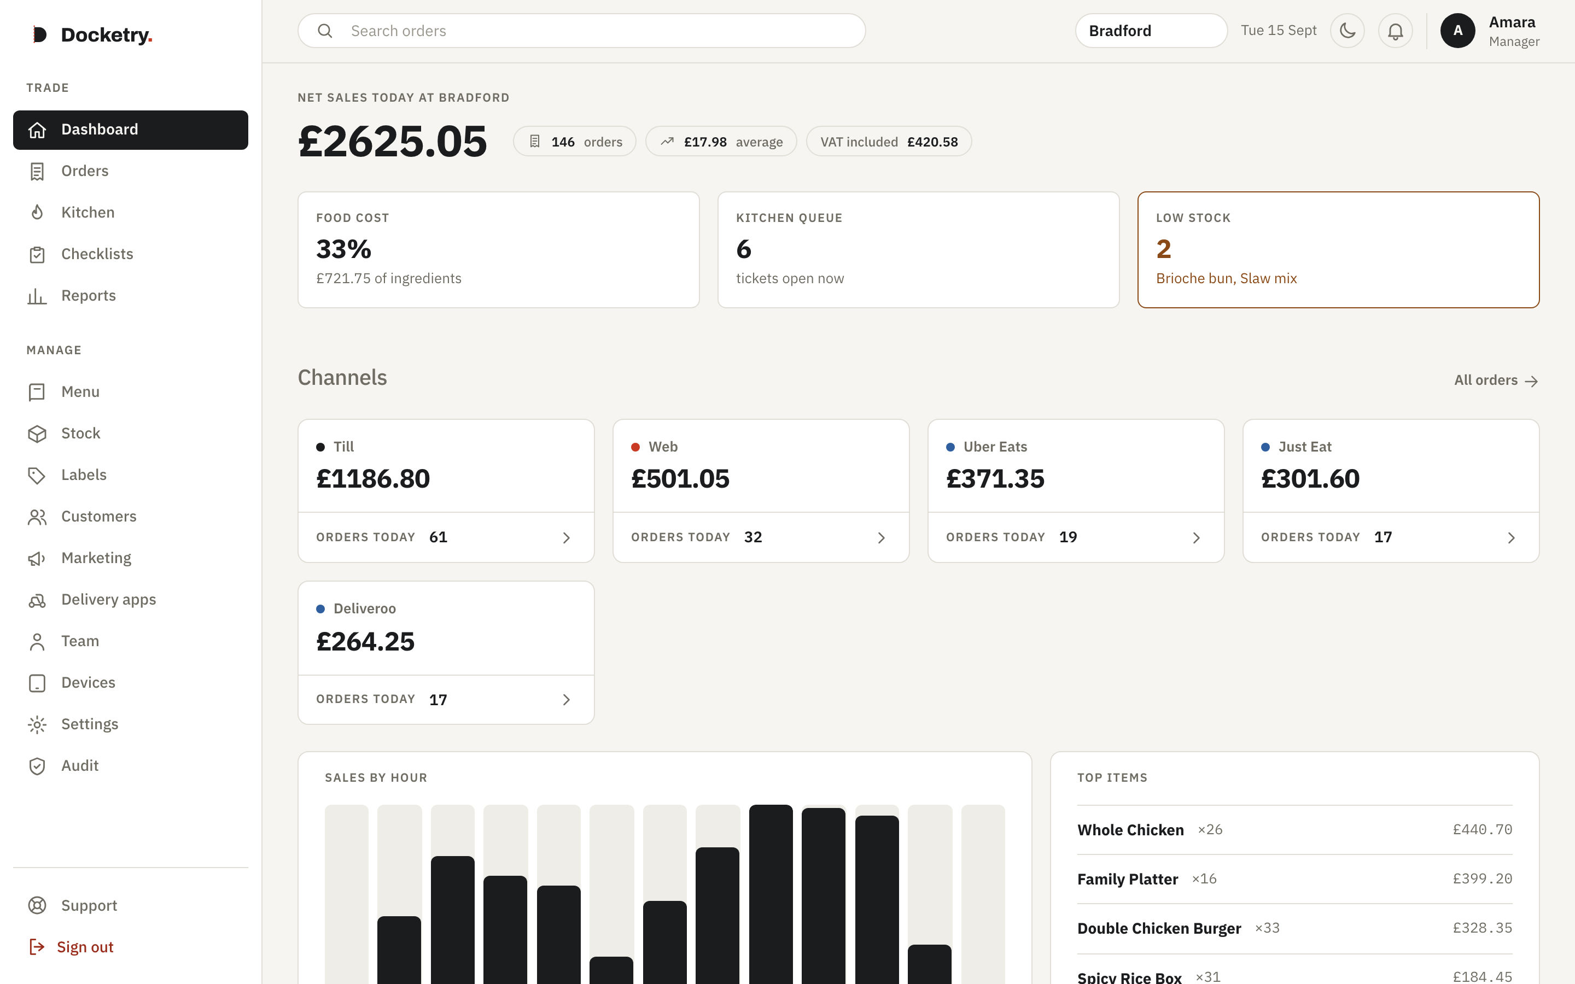The image size is (1575, 984).
Task: Click the Team person icon
Action: [37, 642]
